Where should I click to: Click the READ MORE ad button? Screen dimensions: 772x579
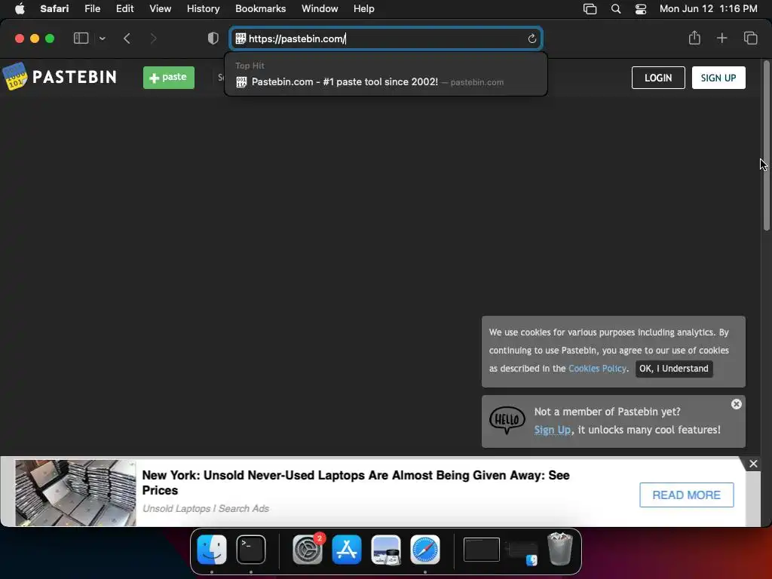point(686,495)
